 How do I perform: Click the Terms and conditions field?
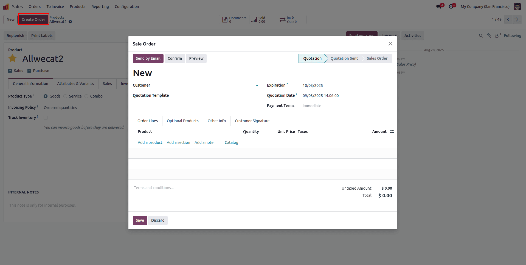click(x=154, y=188)
